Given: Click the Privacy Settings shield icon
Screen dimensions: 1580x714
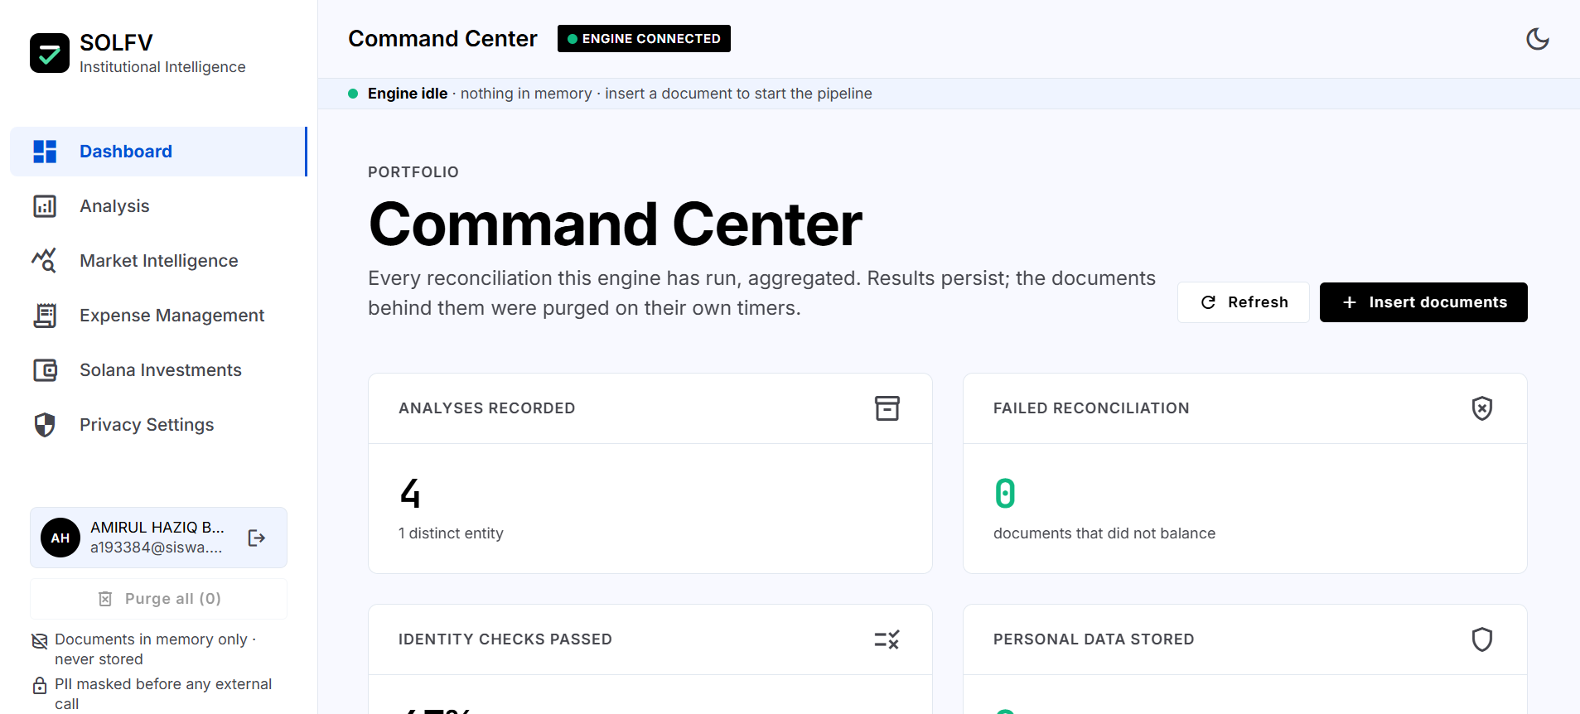Looking at the screenshot, I should (x=45, y=425).
